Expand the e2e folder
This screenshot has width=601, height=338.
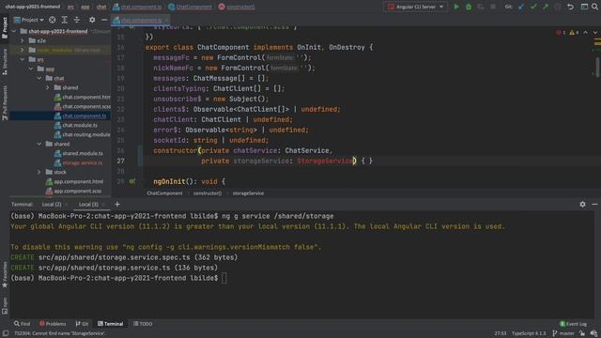pos(23,40)
